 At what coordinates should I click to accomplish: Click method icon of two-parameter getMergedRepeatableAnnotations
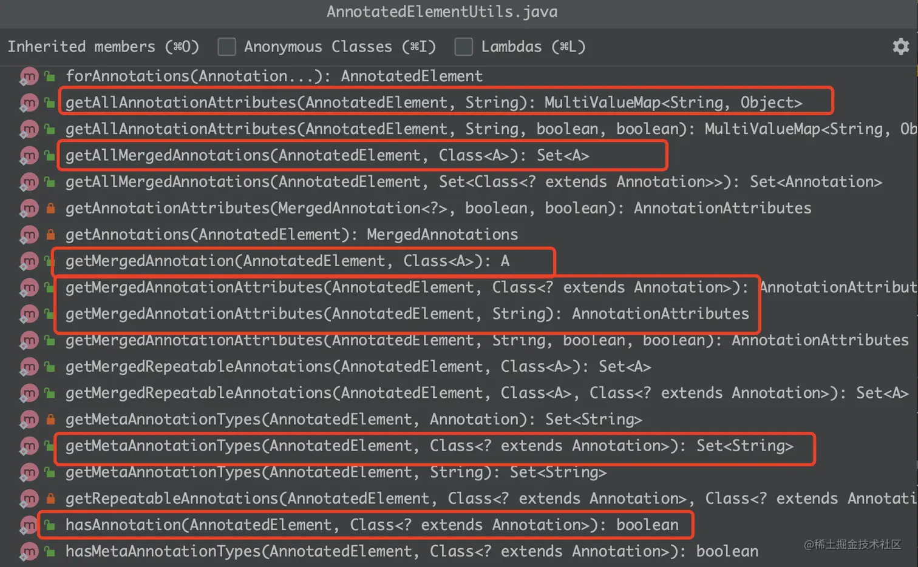tap(29, 366)
